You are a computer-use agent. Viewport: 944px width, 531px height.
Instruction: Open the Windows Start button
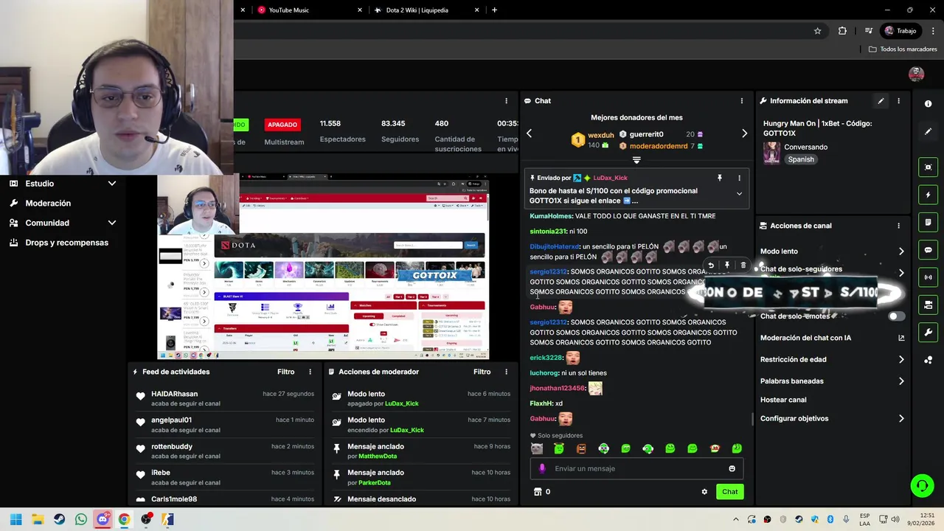click(x=16, y=519)
